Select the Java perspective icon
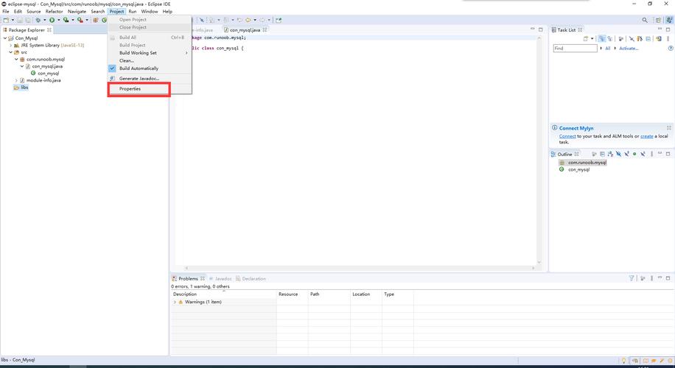 (x=669, y=20)
